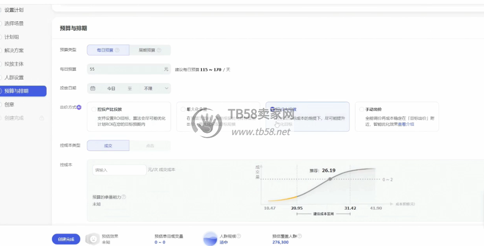The image size is (484, 246).
Task: Click the 创建完成 blue button
Action: tap(66, 239)
